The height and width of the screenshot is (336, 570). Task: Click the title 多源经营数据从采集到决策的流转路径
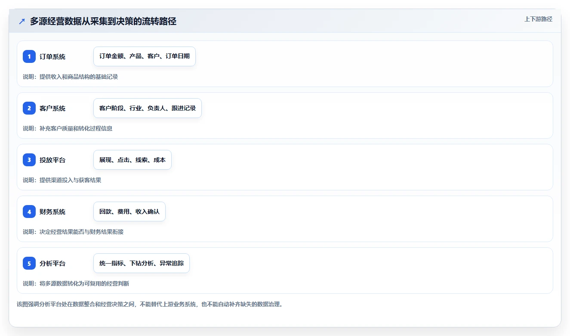(103, 22)
